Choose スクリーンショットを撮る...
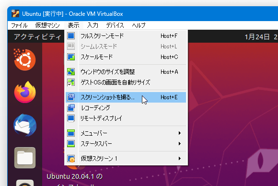Image resolution: width=278 pixels, height=186 pixels. tap(126, 97)
